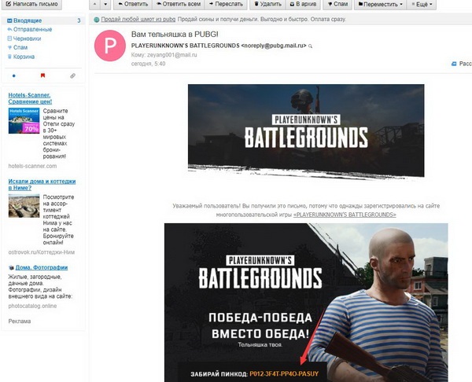
Task: Click the Ответить reply button
Action: point(133,4)
